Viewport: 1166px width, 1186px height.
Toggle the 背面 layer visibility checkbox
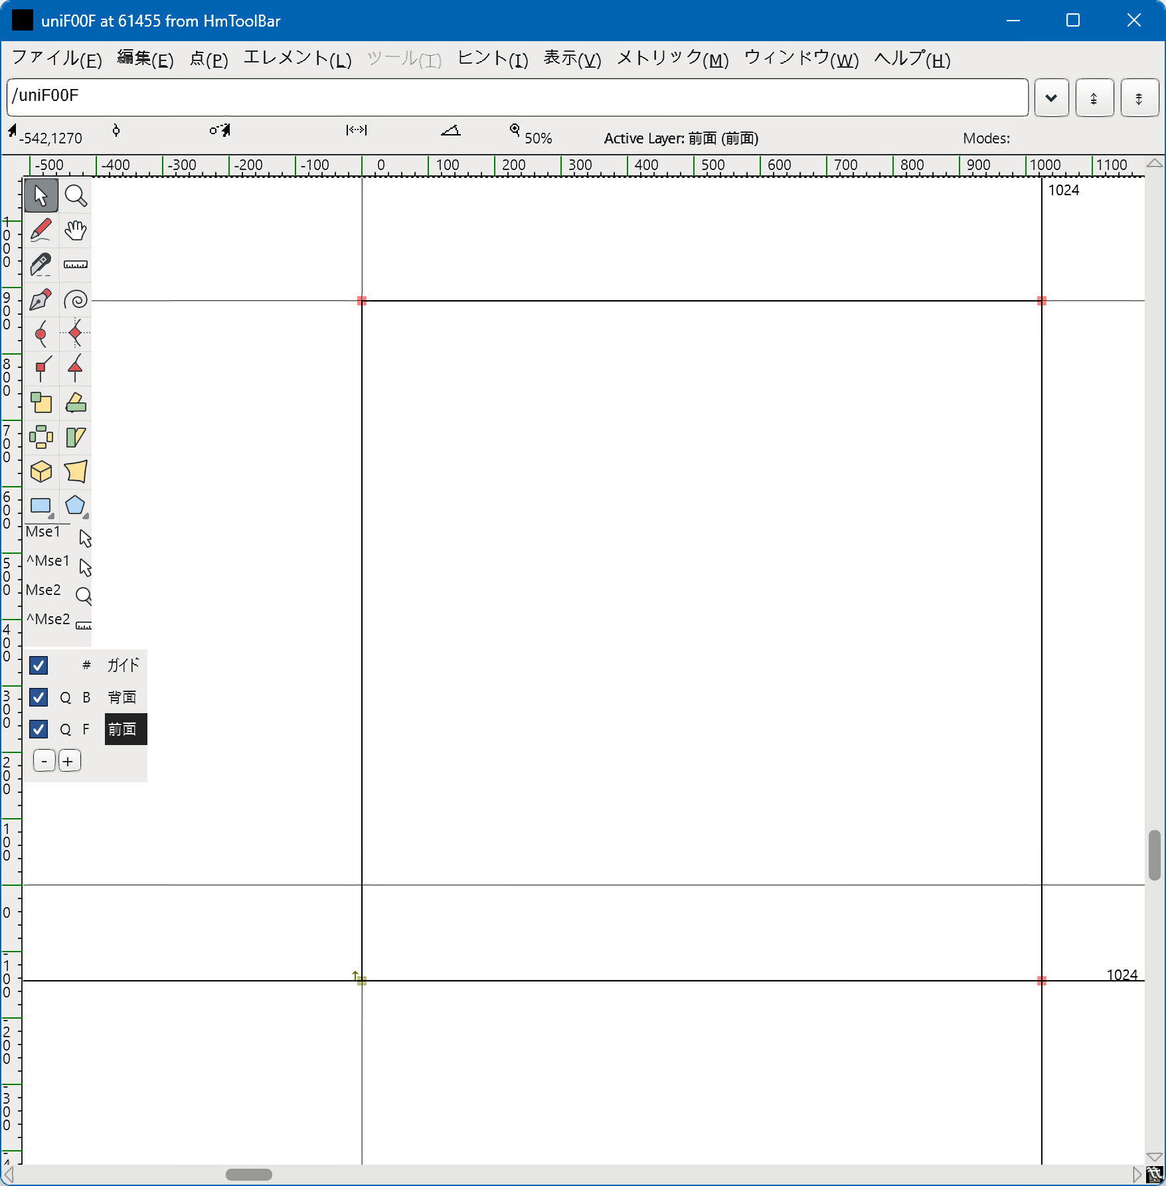39,697
